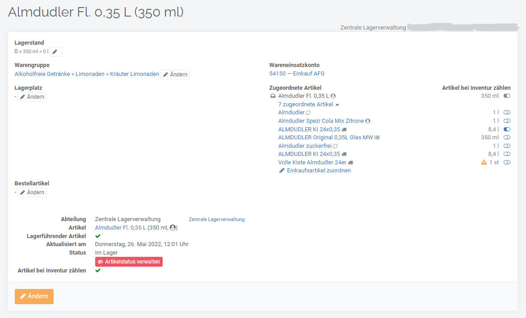Open the Almdudler Fl. 0,35 L link in the Artikel row
This screenshot has height=318, width=526.
(x=120, y=227)
